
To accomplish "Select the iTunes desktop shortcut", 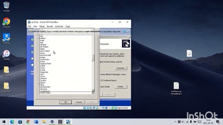I will tap(6, 55).
